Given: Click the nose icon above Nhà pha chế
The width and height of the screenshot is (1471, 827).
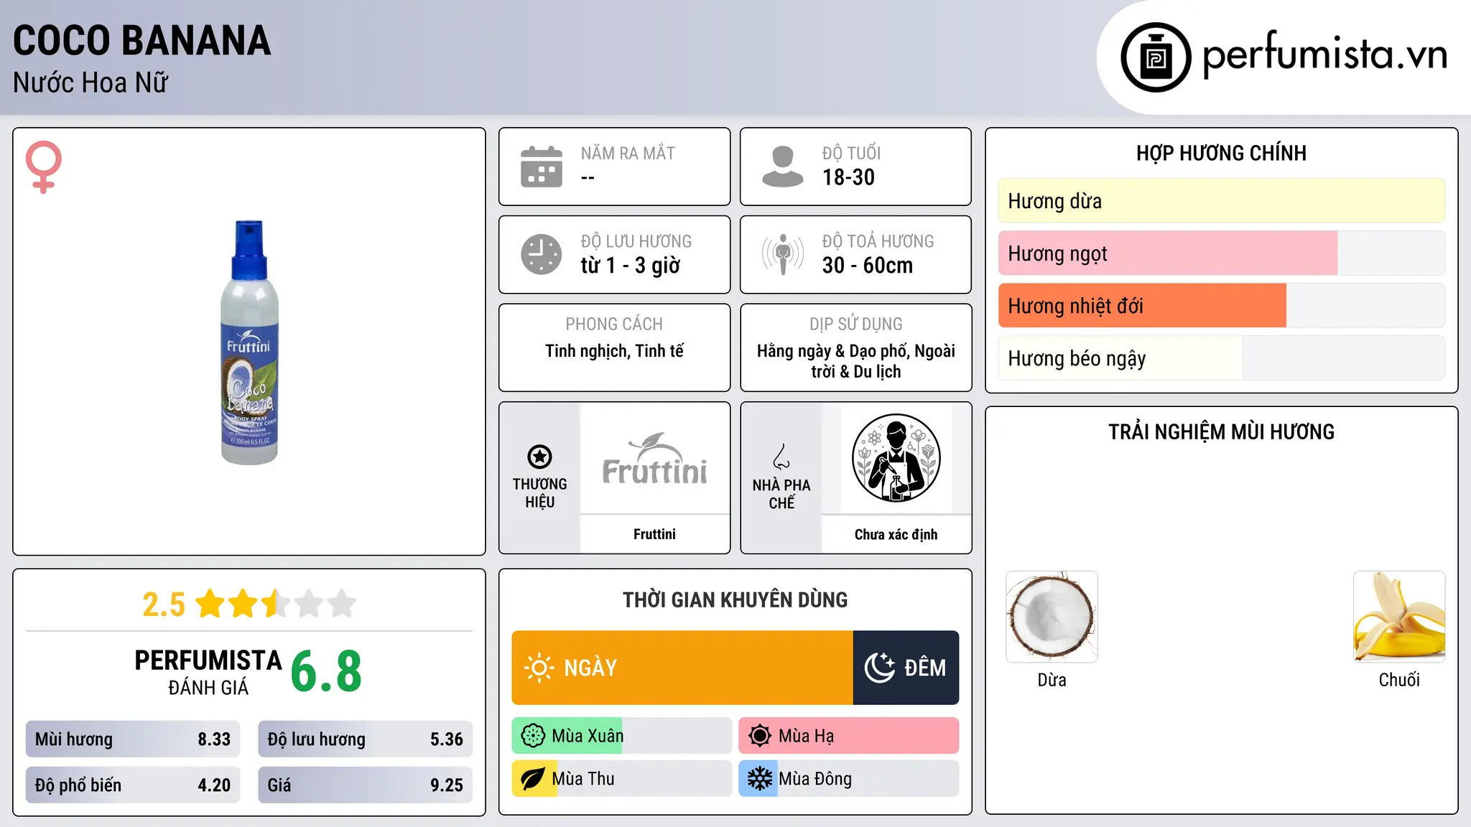Looking at the screenshot, I should (x=781, y=457).
